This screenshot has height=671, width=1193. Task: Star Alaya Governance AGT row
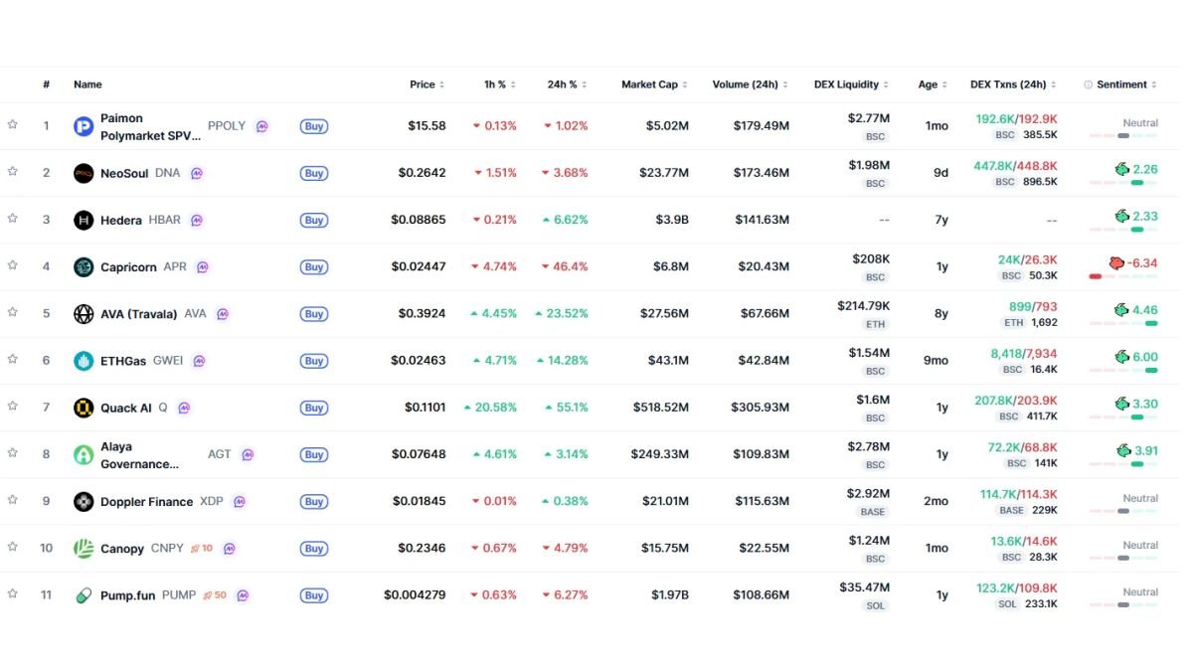point(12,452)
